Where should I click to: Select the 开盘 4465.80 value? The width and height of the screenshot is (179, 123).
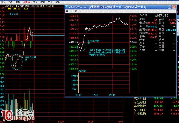(171, 30)
